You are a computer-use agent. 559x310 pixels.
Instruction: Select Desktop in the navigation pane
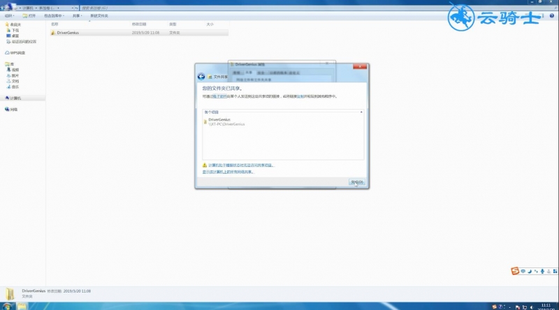click(x=13, y=36)
